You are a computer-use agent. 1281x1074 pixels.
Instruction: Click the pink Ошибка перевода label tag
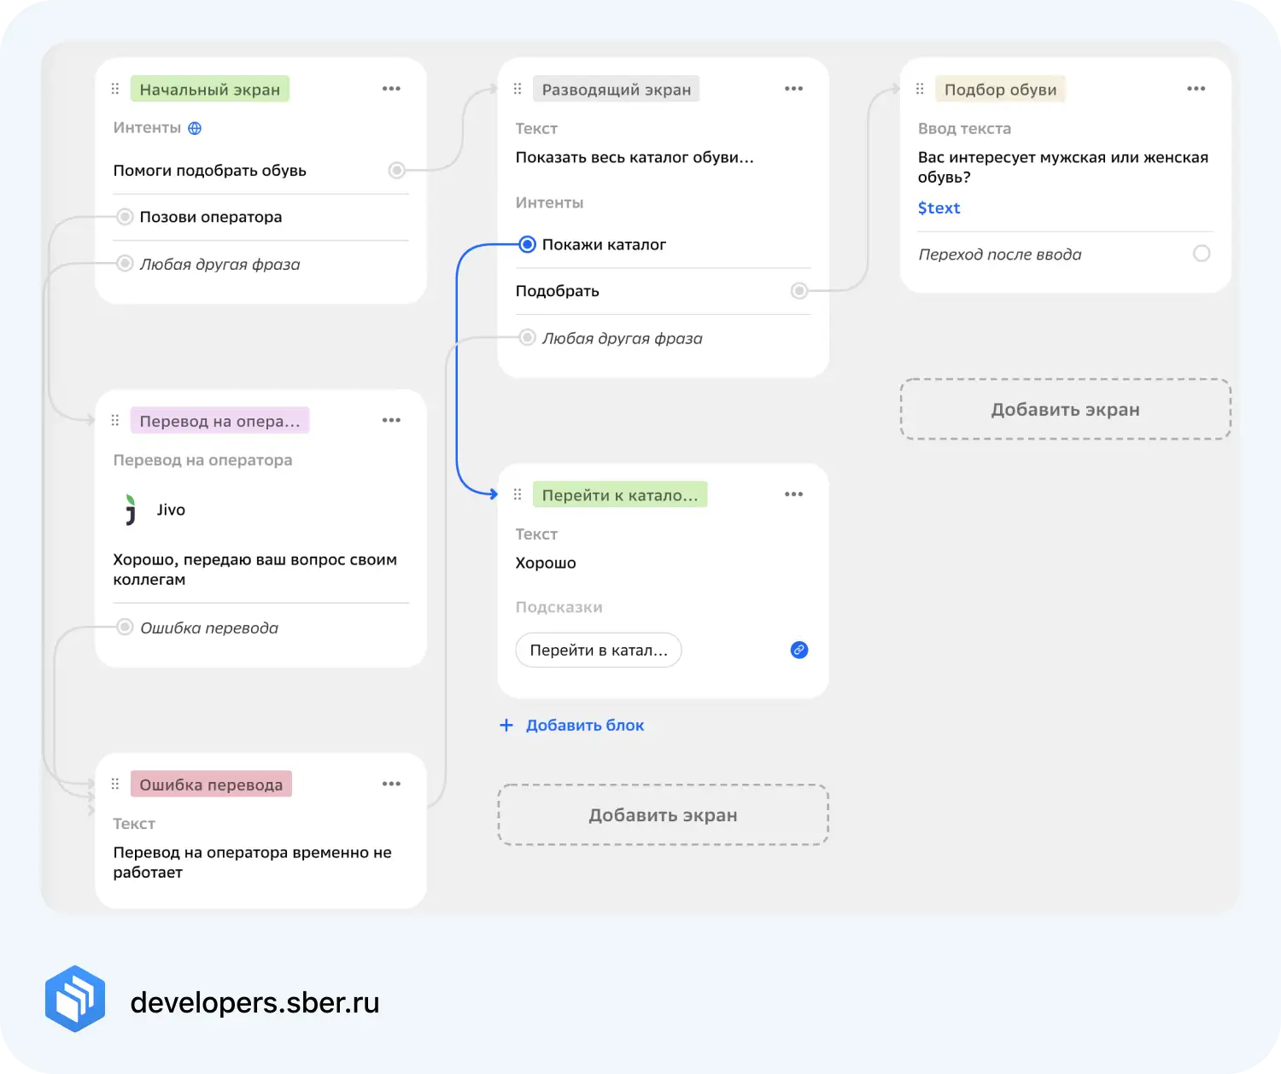[x=211, y=785]
